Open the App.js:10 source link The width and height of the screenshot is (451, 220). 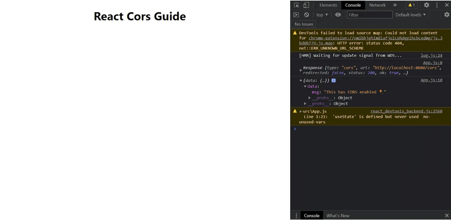[x=431, y=80]
